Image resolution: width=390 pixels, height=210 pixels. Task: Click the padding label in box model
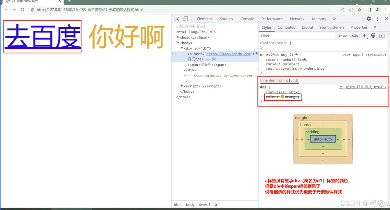(x=312, y=132)
